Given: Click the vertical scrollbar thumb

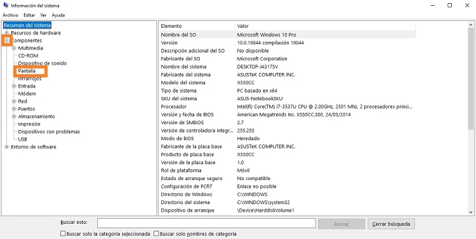Looking at the screenshot, I should pos(471,79).
